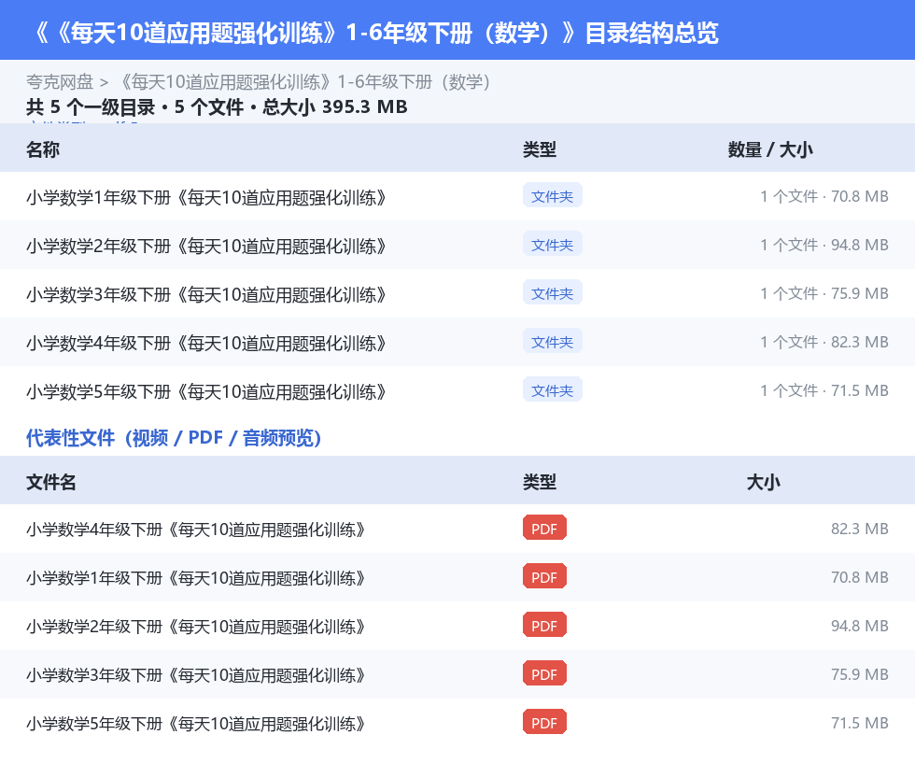This screenshot has width=915, height=777.
Task: Open folder 小学数学3年级下册 in directory list
Action: click(206, 294)
